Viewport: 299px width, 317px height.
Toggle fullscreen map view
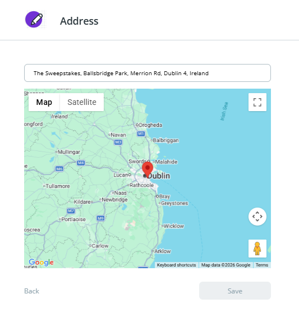click(257, 102)
